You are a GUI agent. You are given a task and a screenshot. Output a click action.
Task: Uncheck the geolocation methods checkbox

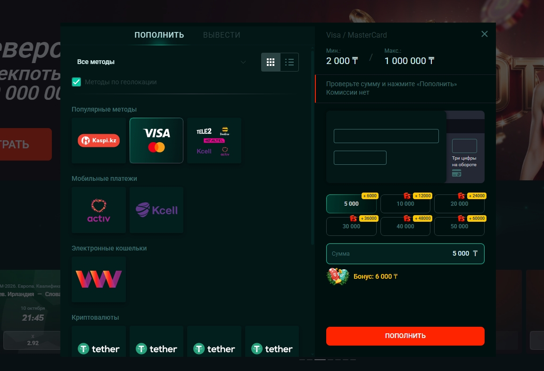tap(76, 82)
